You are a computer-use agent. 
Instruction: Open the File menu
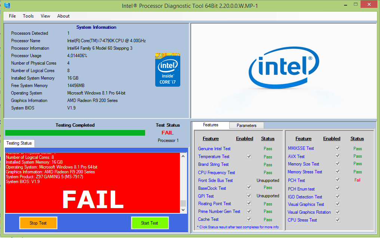(12, 16)
